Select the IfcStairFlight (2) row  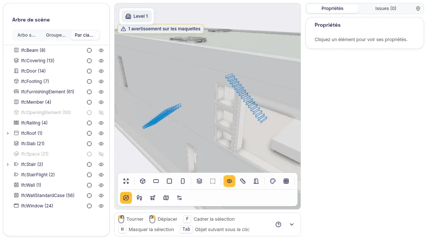click(x=56, y=175)
